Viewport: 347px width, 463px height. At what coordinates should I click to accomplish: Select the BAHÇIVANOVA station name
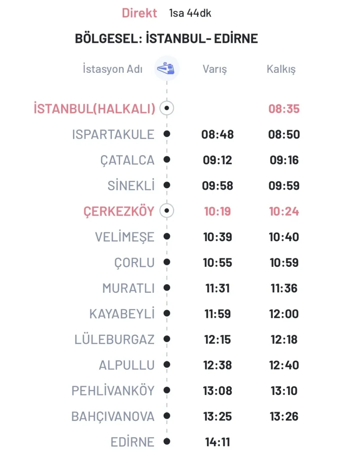click(113, 417)
